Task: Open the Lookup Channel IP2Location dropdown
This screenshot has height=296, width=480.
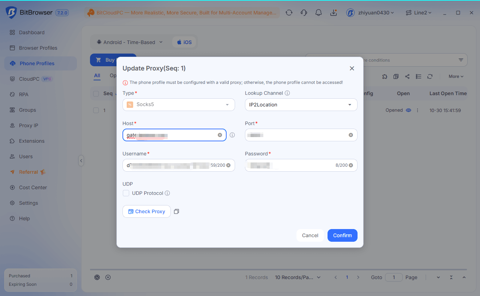Action: (x=301, y=105)
